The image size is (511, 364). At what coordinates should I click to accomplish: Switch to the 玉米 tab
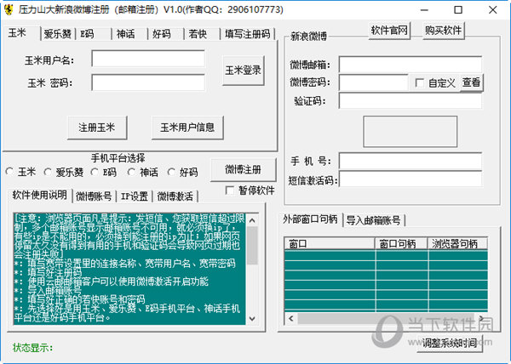coord(20,33)
